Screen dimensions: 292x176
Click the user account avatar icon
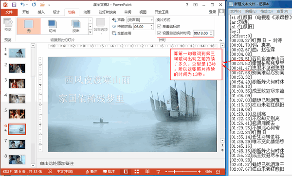221,12
